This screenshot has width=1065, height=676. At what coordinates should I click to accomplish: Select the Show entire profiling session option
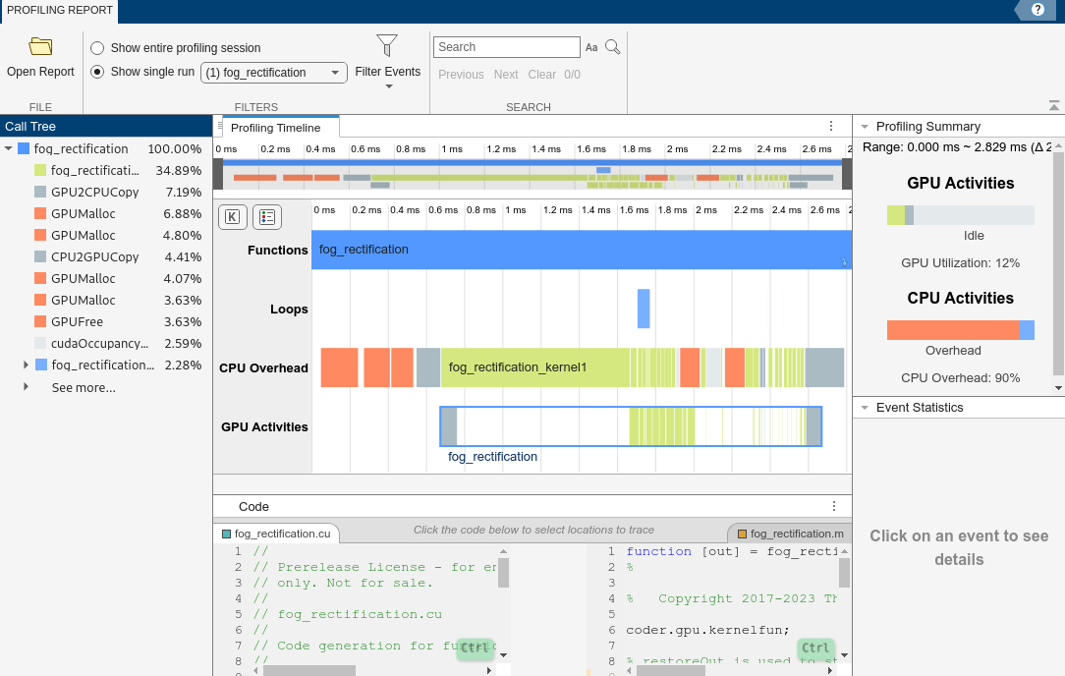tap(97, 47)
